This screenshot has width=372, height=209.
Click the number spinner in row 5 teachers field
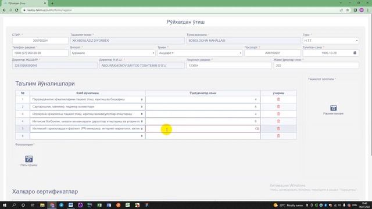click(258, 129)
